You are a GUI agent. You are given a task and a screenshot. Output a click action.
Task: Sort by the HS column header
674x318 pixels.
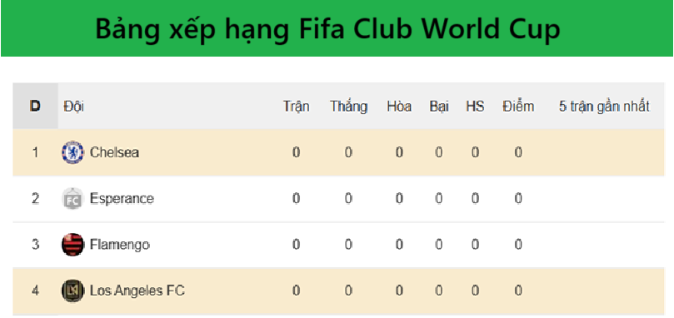click(x=475, y=107)
